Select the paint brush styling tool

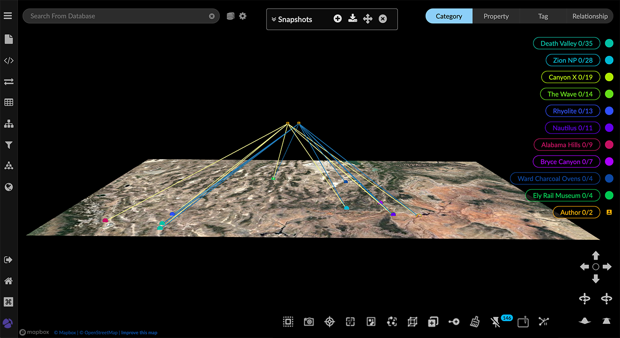click(x=474, y=322)
